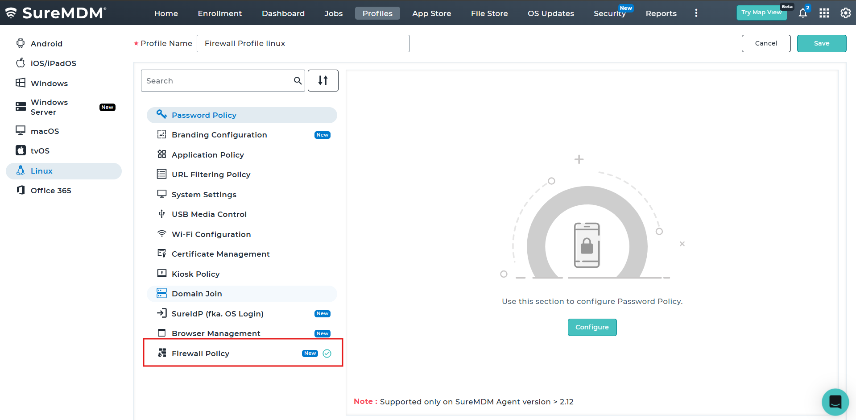Screen dimensions: 856x420
Task: Save the Firewall Profile
Action: [x=822, y=43]
